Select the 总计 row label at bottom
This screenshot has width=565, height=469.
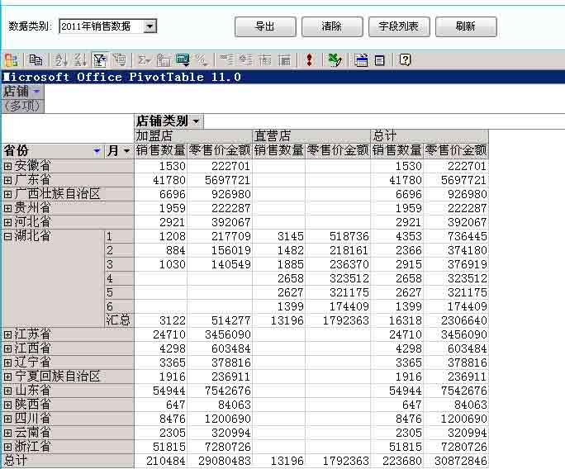click(x=68, y=461)
